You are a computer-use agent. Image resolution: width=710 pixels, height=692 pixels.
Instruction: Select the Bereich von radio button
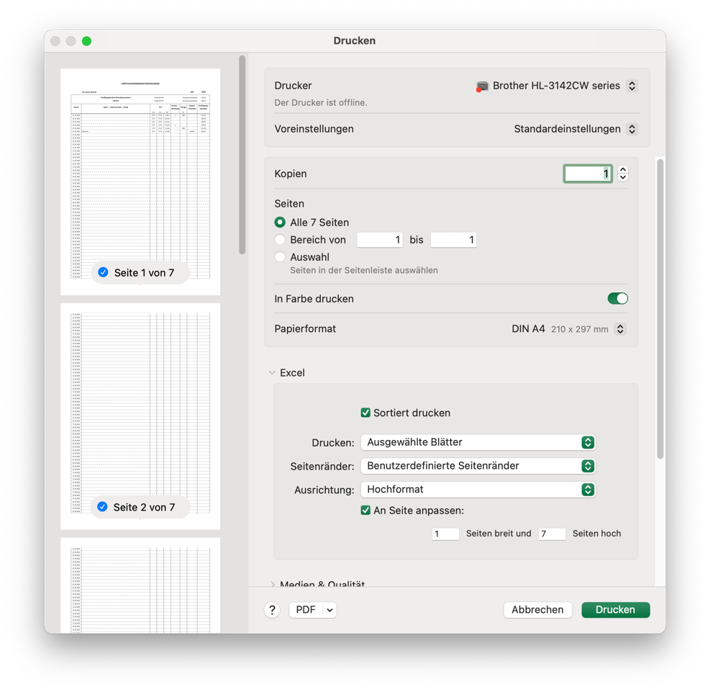pyautogui.click(x=280, y=240)
